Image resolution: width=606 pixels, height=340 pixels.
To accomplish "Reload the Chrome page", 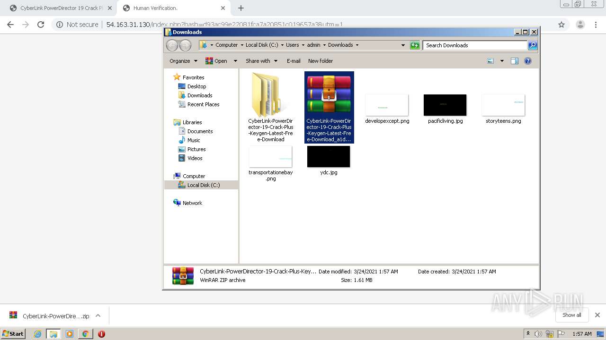I will 41,25.
